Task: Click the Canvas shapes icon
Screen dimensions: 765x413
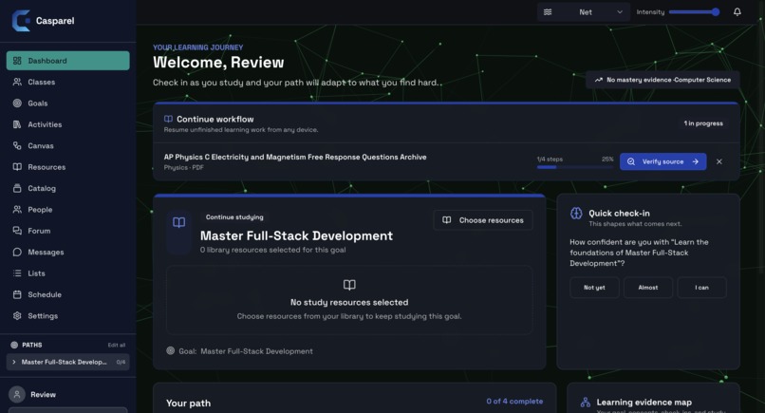Action: pos(17,145)
